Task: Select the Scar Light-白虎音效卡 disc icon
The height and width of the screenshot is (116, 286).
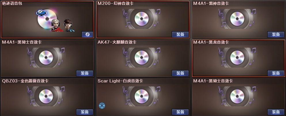Action: [x=141, y=96]
